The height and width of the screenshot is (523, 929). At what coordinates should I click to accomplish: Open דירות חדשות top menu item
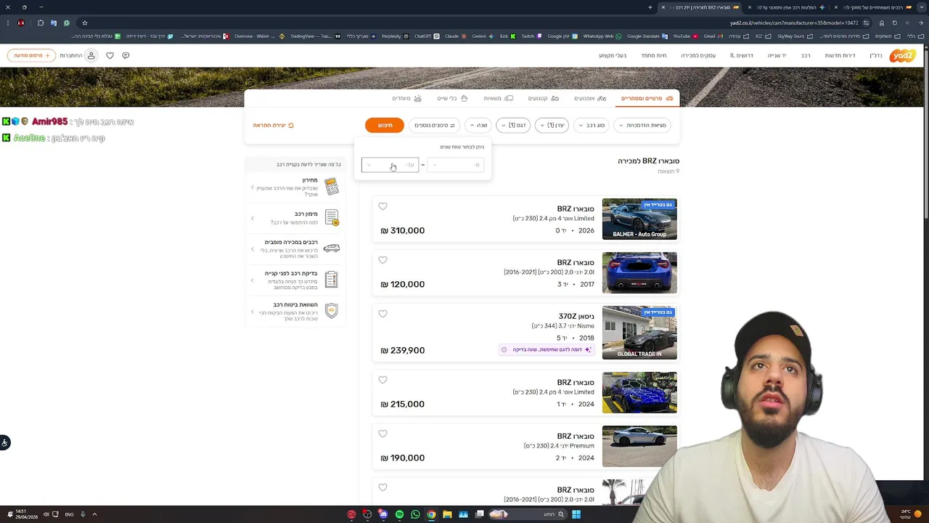[x=840, y=55]
